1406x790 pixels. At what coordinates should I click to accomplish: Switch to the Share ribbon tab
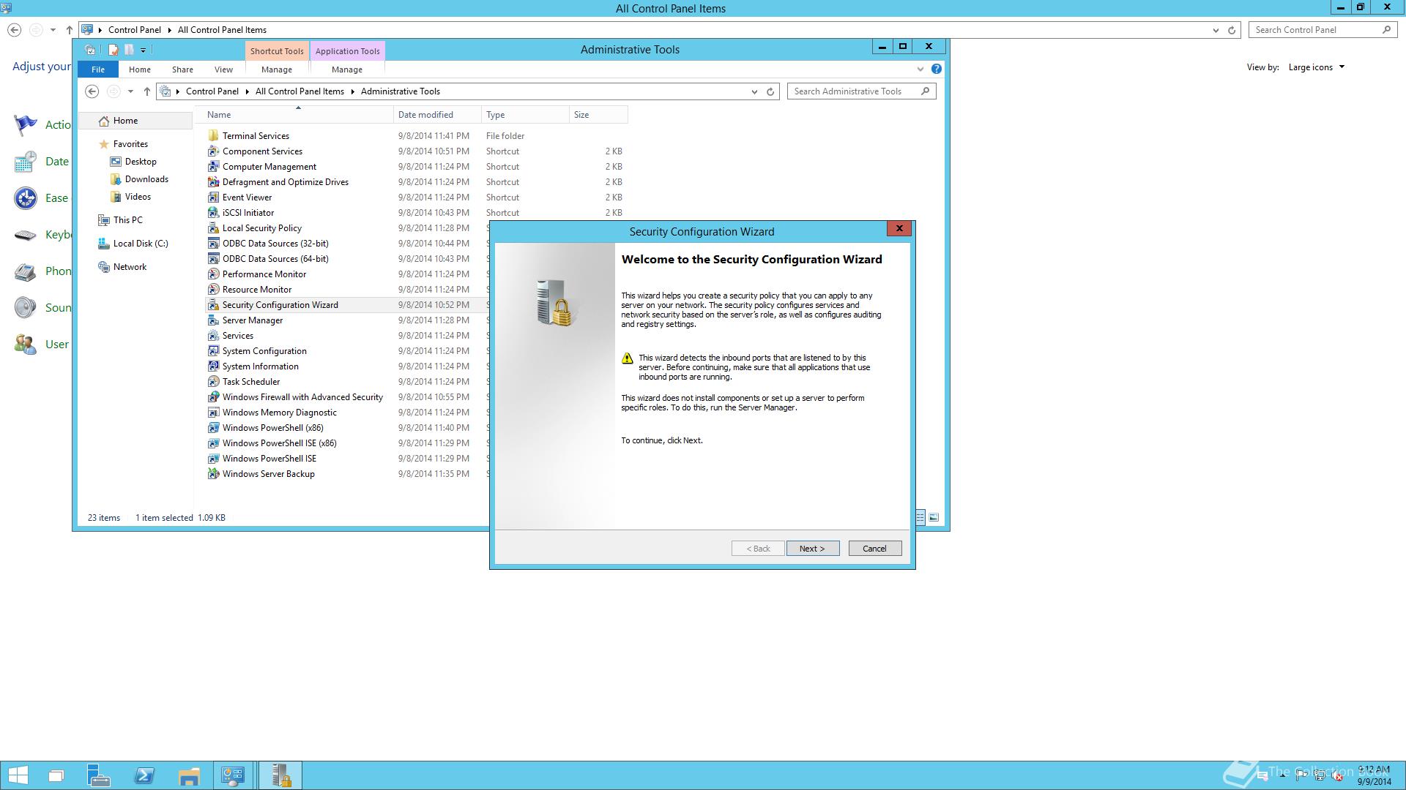(x=182, y=69)
